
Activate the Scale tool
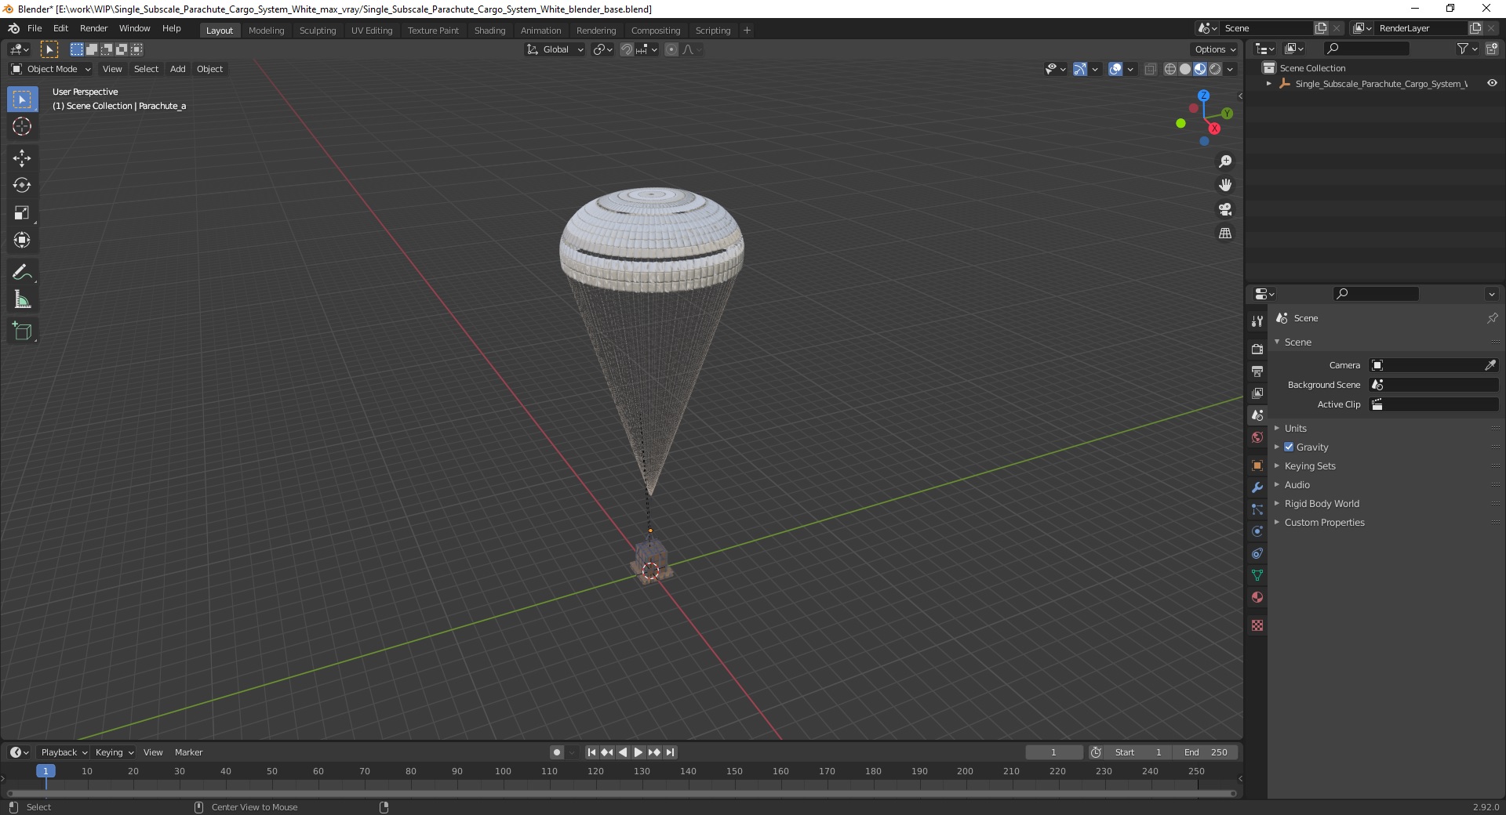pyautogui.click(x=22, y=212)
